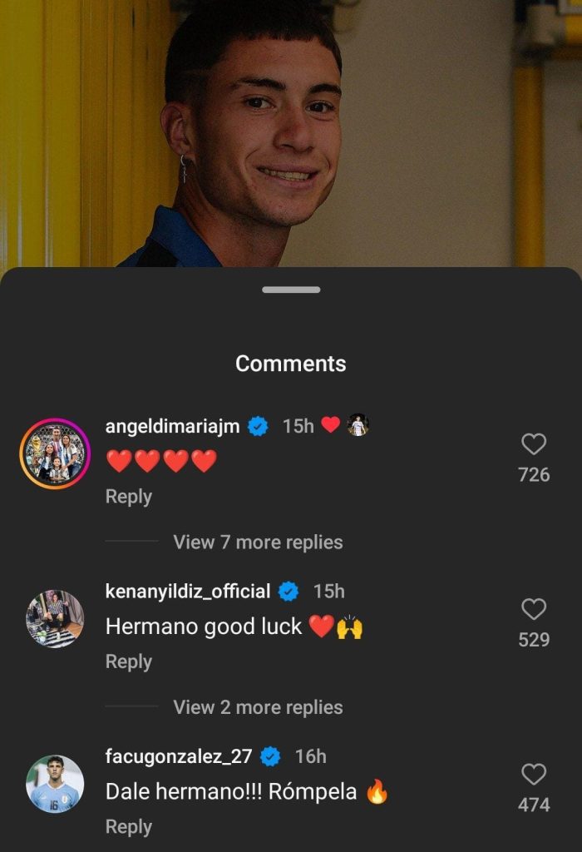The width and height of the screenshot is (582, 852).
Task: Open the angeldimariajm username link
Action: pyautogui.click(x=172, y=426)
